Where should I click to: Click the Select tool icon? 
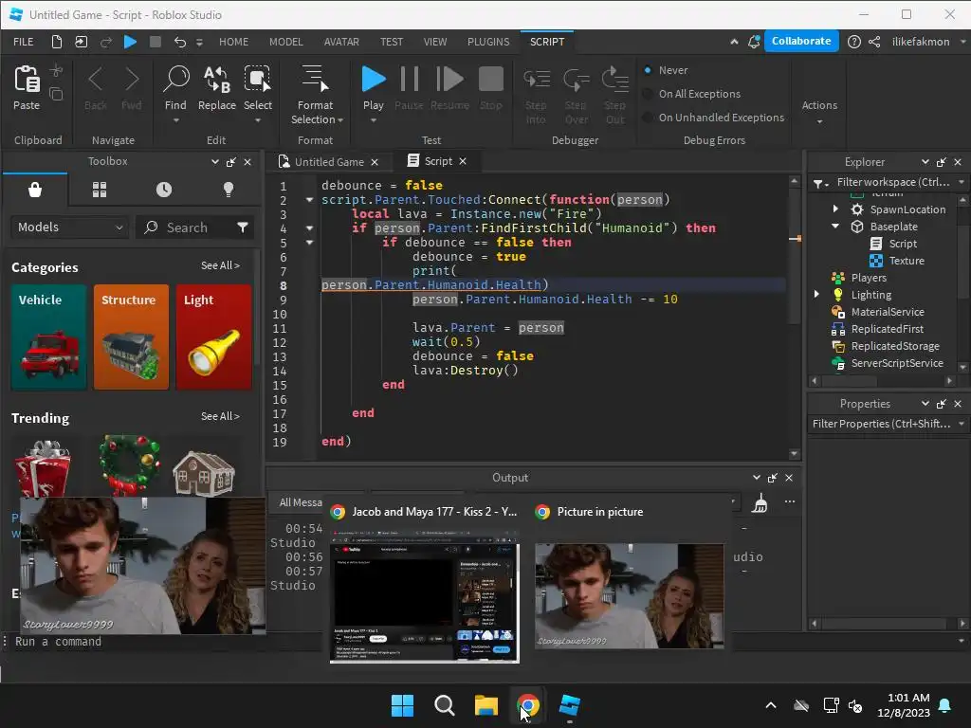(x=258, y=80)
